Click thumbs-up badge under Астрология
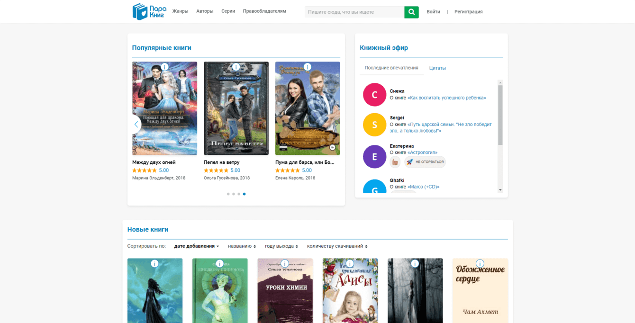 tap(395, 162)
